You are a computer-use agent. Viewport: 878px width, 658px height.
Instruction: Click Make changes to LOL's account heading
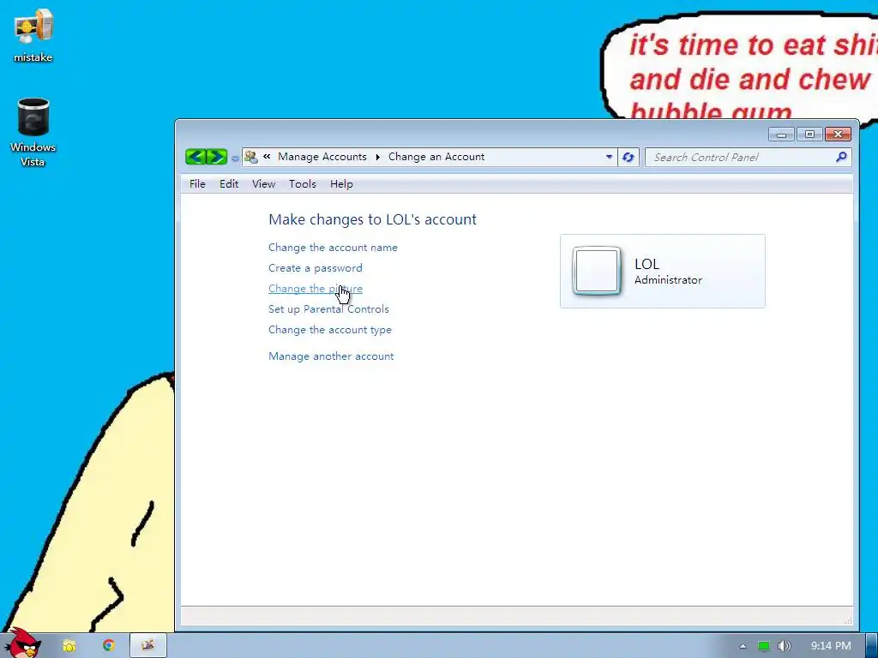click(x=372, y=219)
